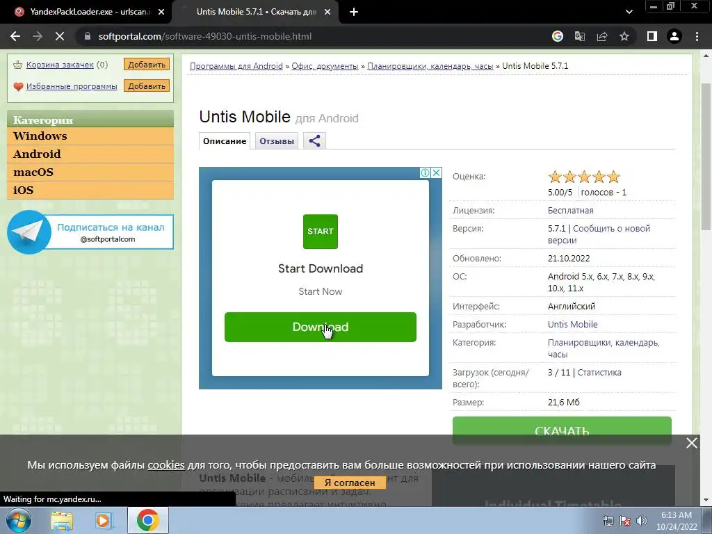
Task: Click the green СКАЧАТЬ button
Action: coord(562,430)
